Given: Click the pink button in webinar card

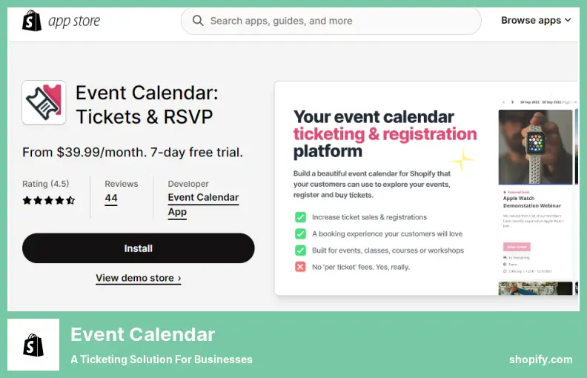Looking at the screenshot, I should [x=517, y=247].
